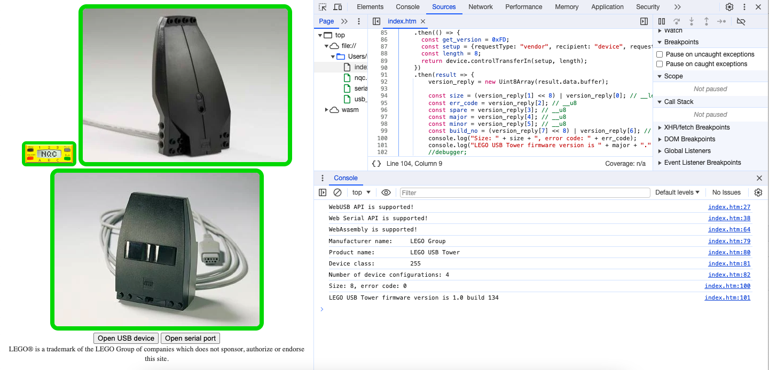769x370 pixels.
Task: Switch to the Memory tab
Action: [x=567, y=7]
